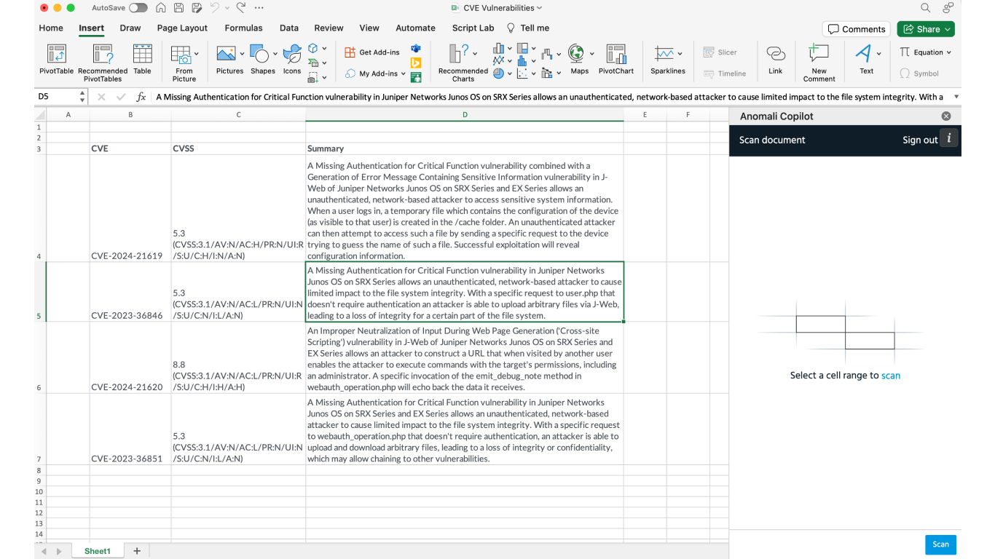This screenshot has height=559, width=995.
Task: Open Recommended Charts
Action: tap(463, 63)
